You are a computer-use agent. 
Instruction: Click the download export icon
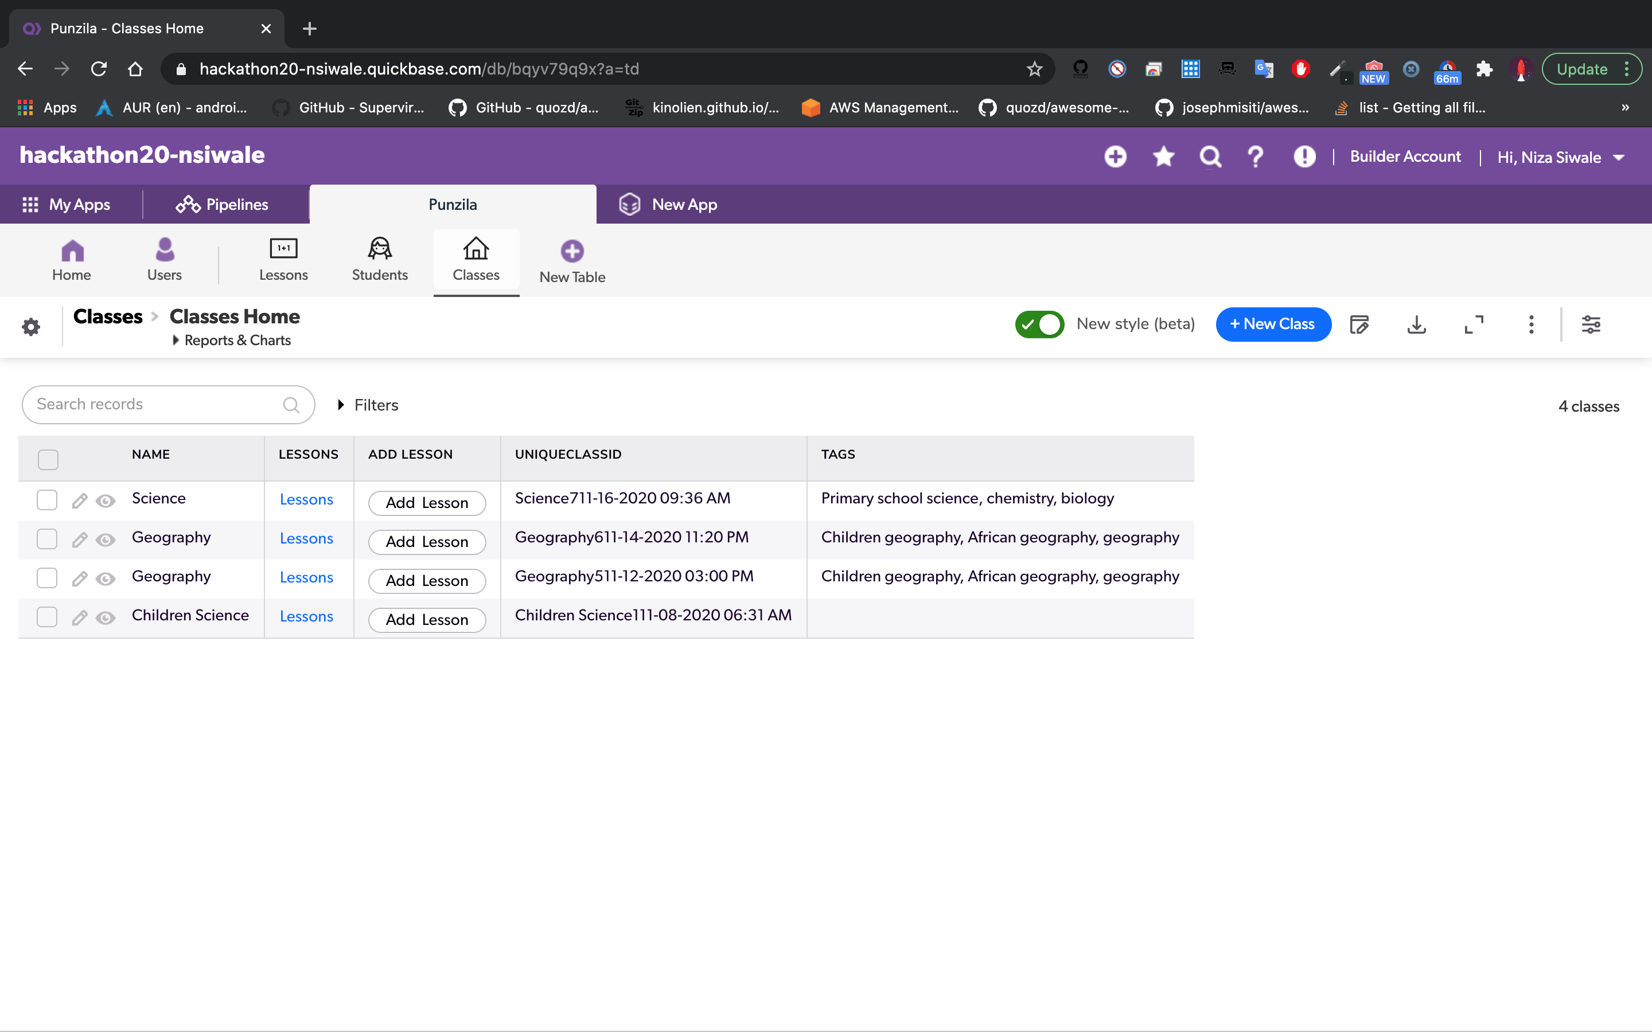point(1416,324)
